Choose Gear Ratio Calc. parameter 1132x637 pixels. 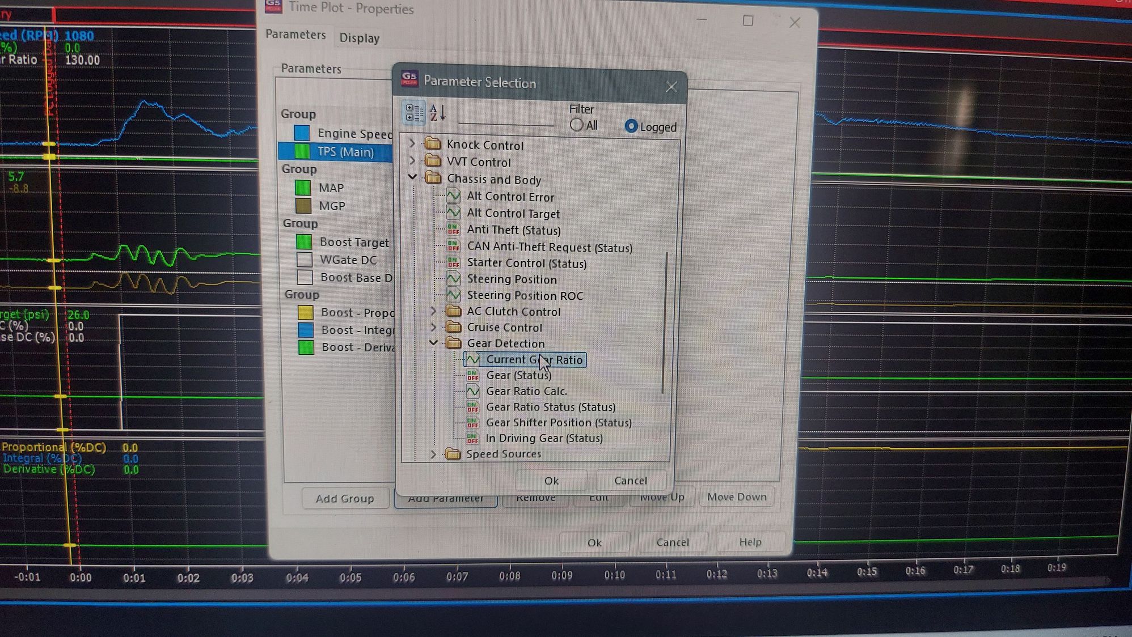(526, 391)
